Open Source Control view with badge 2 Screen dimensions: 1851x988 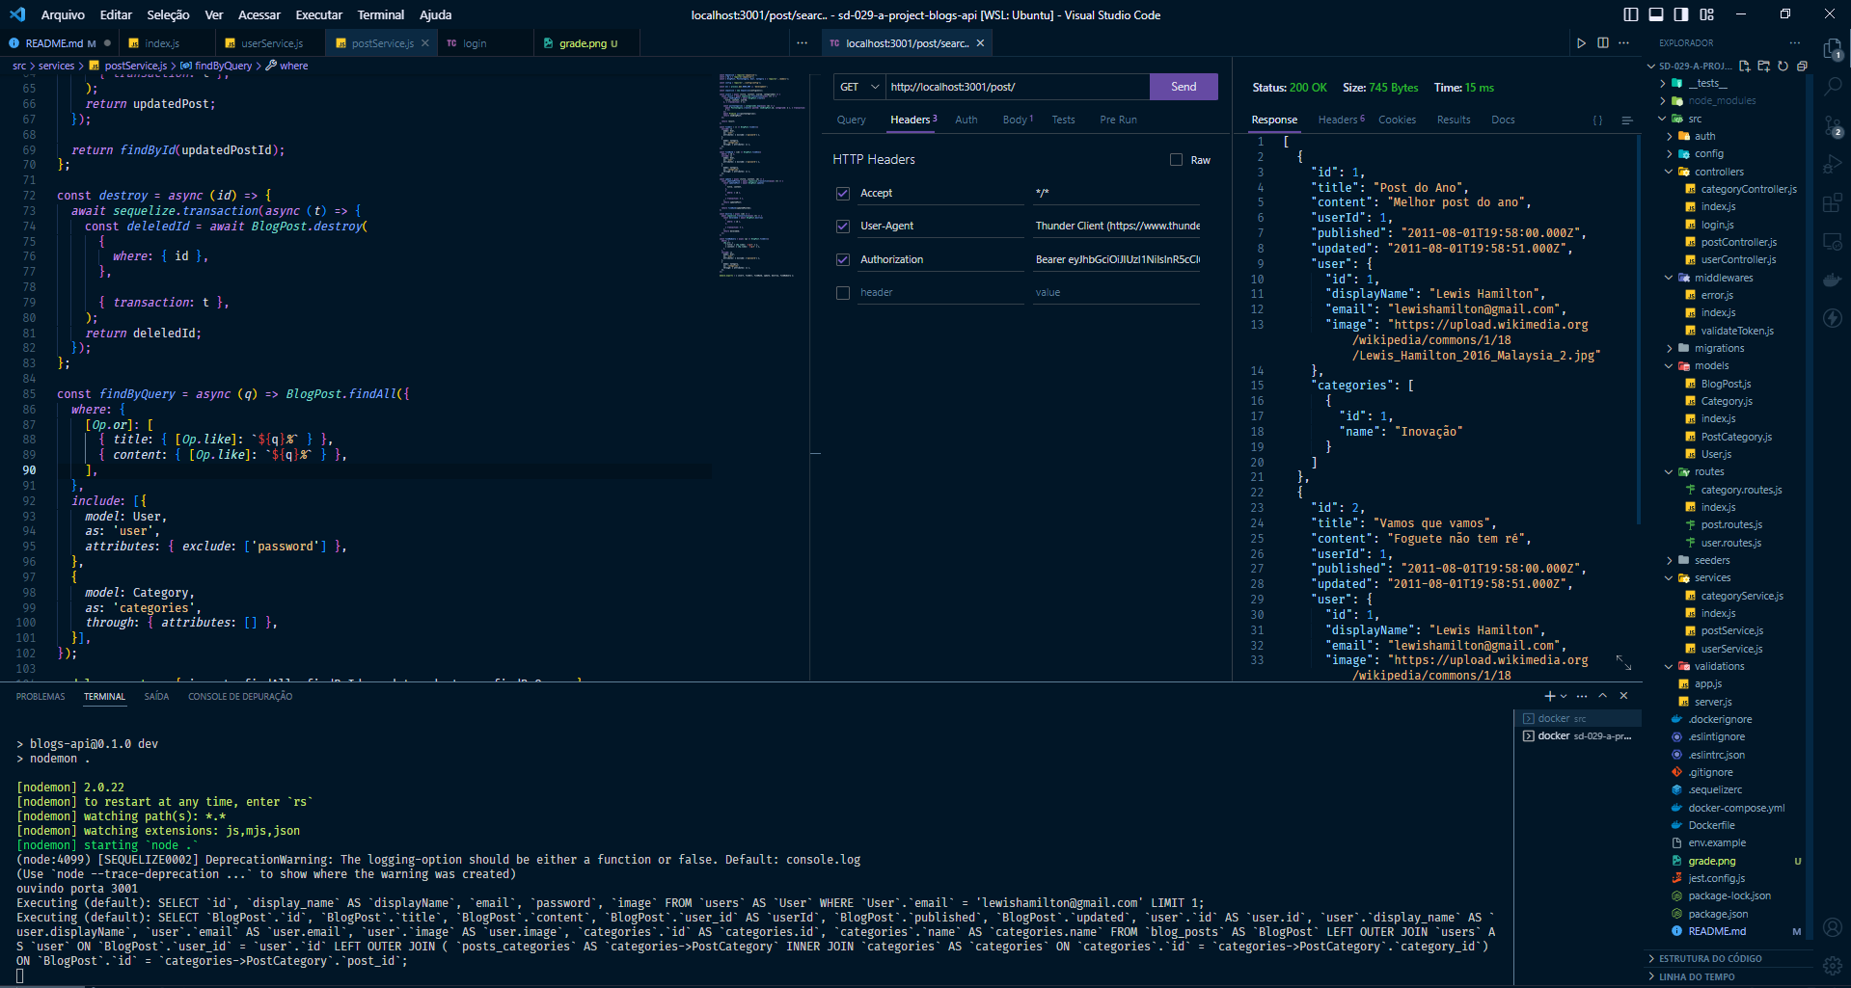pyautogui.click(x=1833, y=125)
